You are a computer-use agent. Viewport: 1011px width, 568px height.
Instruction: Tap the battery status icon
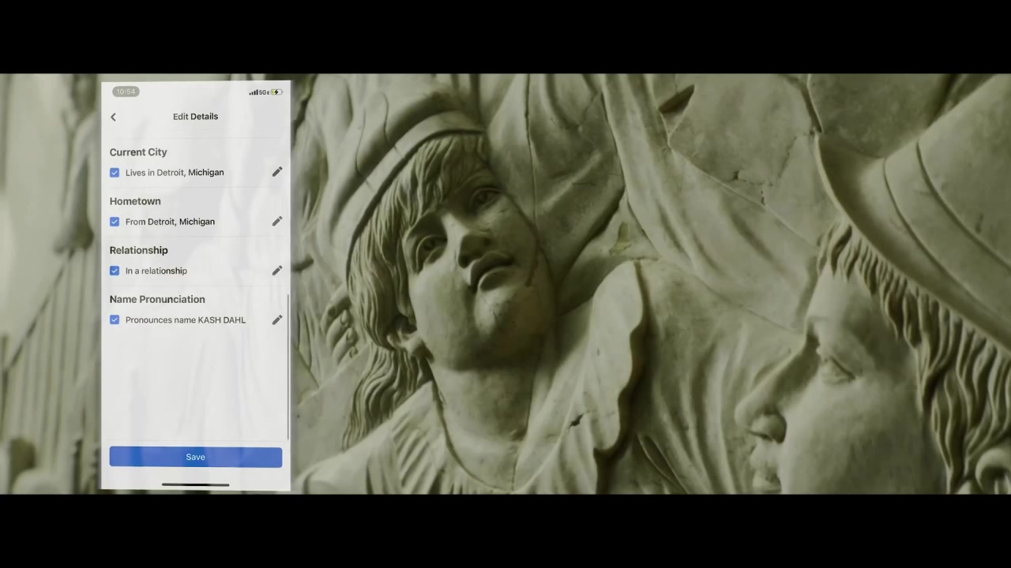(x=276, y=92)
